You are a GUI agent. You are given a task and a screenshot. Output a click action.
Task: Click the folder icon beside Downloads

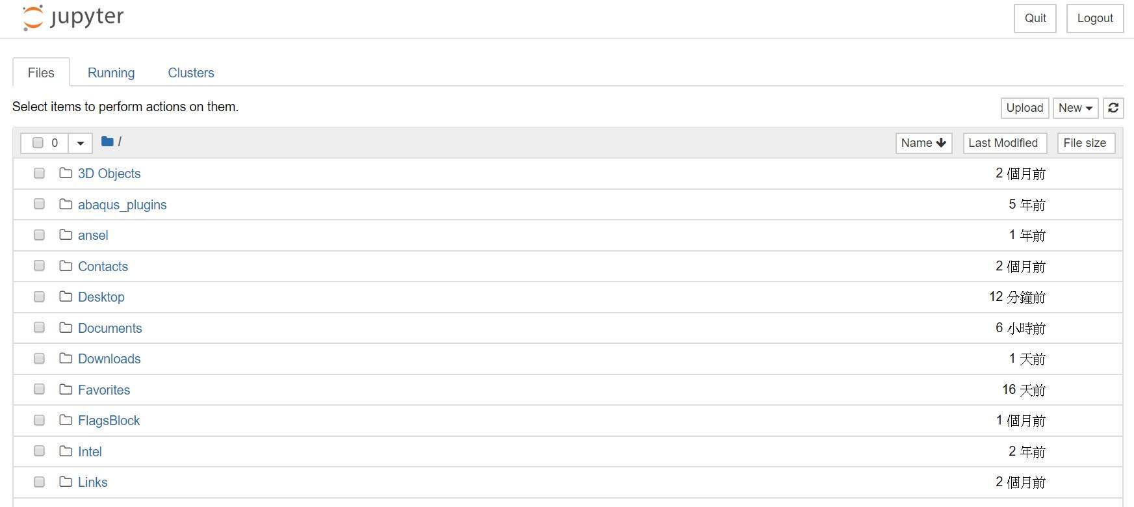[66, 358]
